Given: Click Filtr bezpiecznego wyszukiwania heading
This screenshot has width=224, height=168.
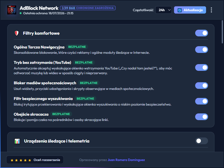Looking at the screenshot, I should 43,99.
